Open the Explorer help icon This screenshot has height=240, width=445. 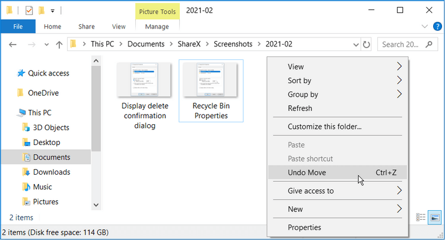point(437,27)
